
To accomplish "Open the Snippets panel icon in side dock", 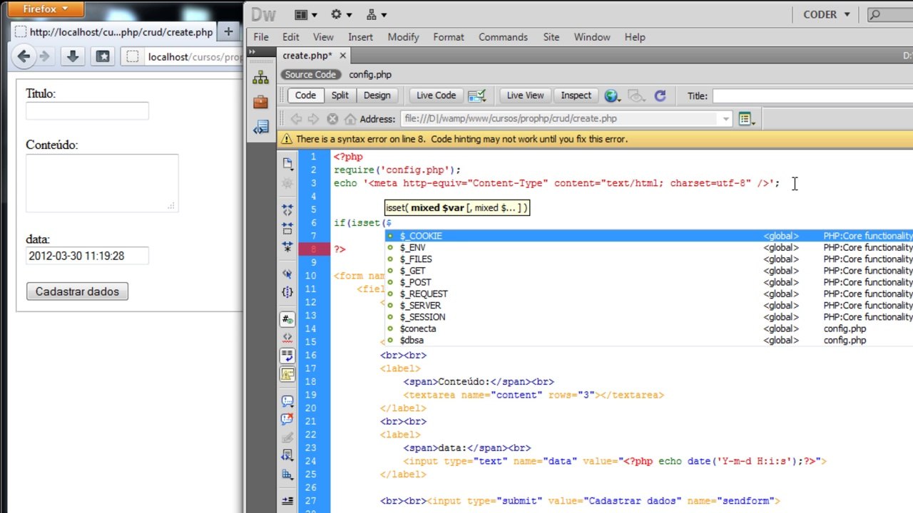I will 260,127.
